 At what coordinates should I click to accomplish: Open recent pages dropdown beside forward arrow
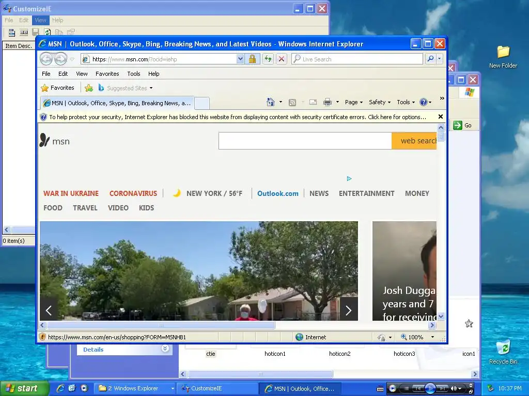pos(72,59)
